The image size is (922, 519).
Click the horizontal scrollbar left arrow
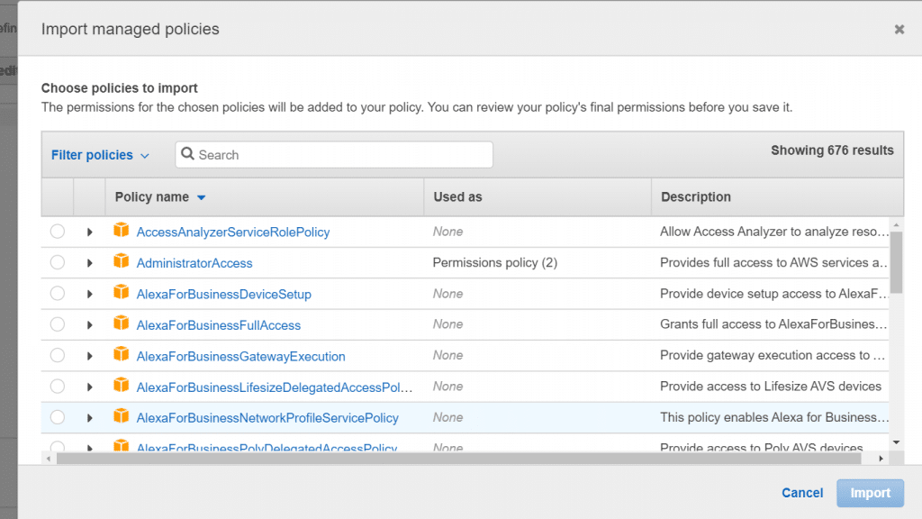pyautogui.click(x=49, y=459)
